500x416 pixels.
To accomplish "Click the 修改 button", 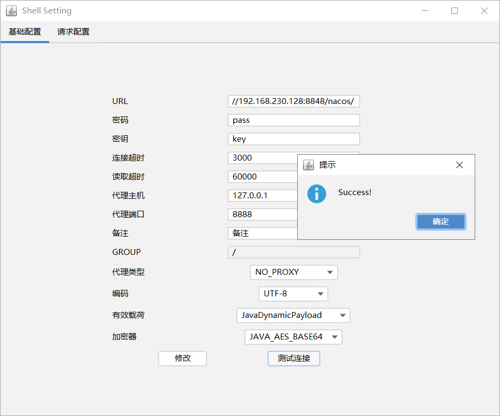I will [183, 359].
